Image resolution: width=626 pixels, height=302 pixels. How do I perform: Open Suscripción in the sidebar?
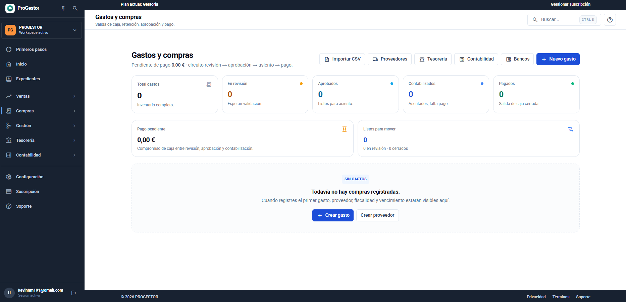(x=42, y=192)
